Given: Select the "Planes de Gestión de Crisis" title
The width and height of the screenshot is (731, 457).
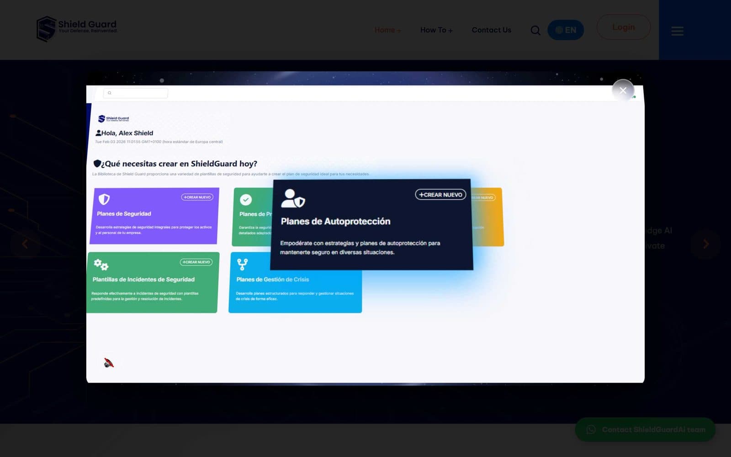Looking at the screenshot, I should (x=273, y=279).
